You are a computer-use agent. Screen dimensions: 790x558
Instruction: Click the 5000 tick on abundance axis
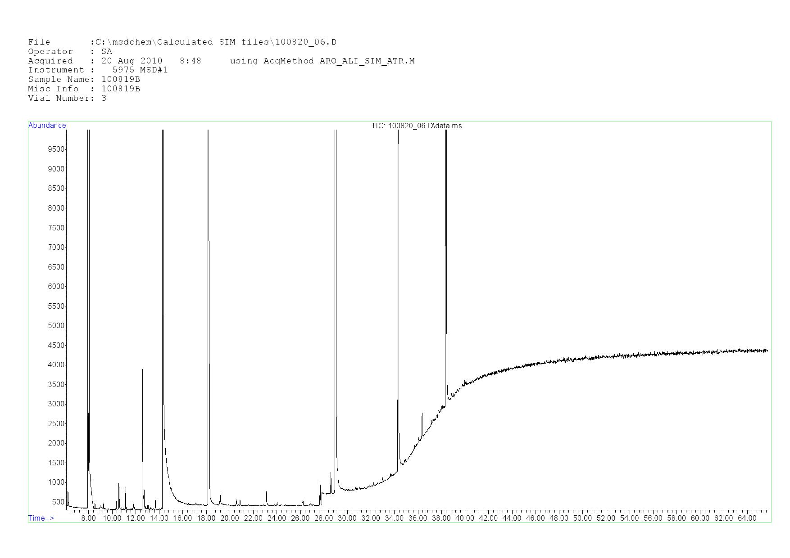coord(56,326)
